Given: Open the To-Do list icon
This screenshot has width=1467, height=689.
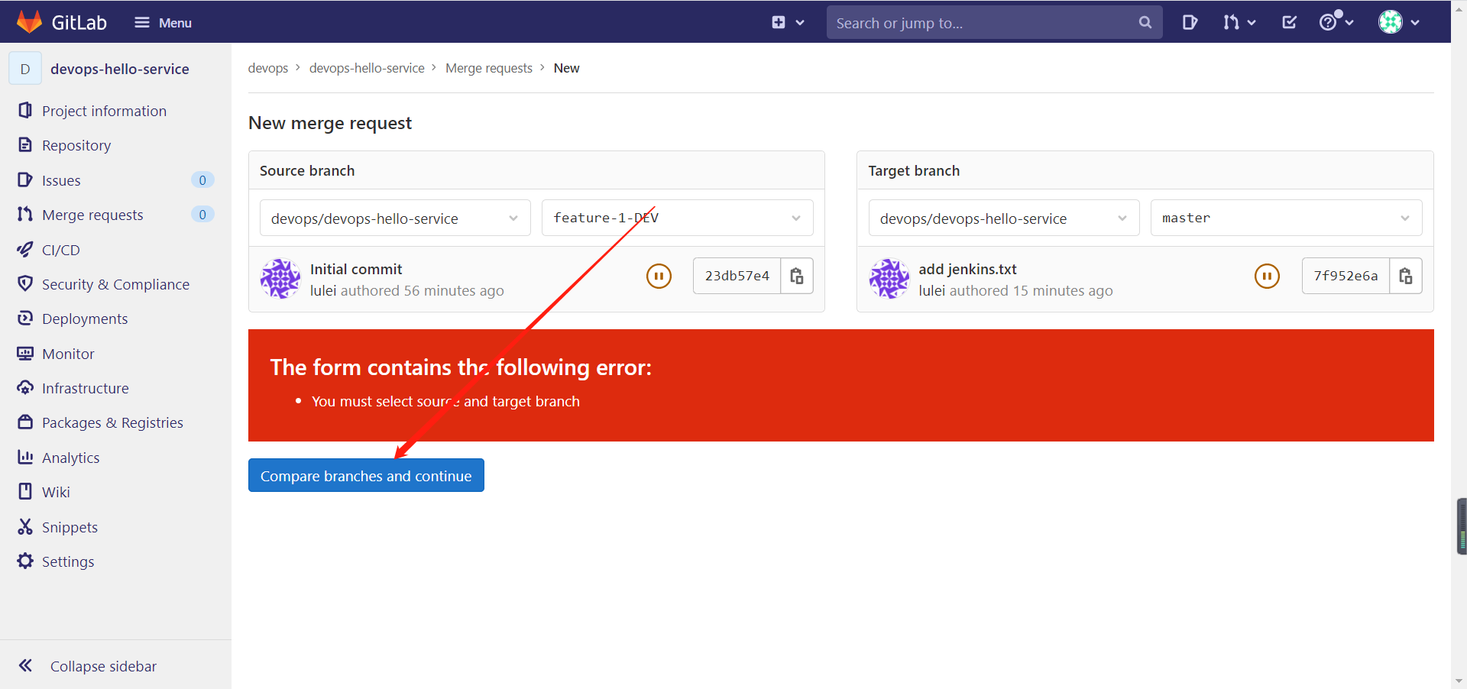Looking at the screenshot, I should pyautogui.click(x=1289, y=23).
